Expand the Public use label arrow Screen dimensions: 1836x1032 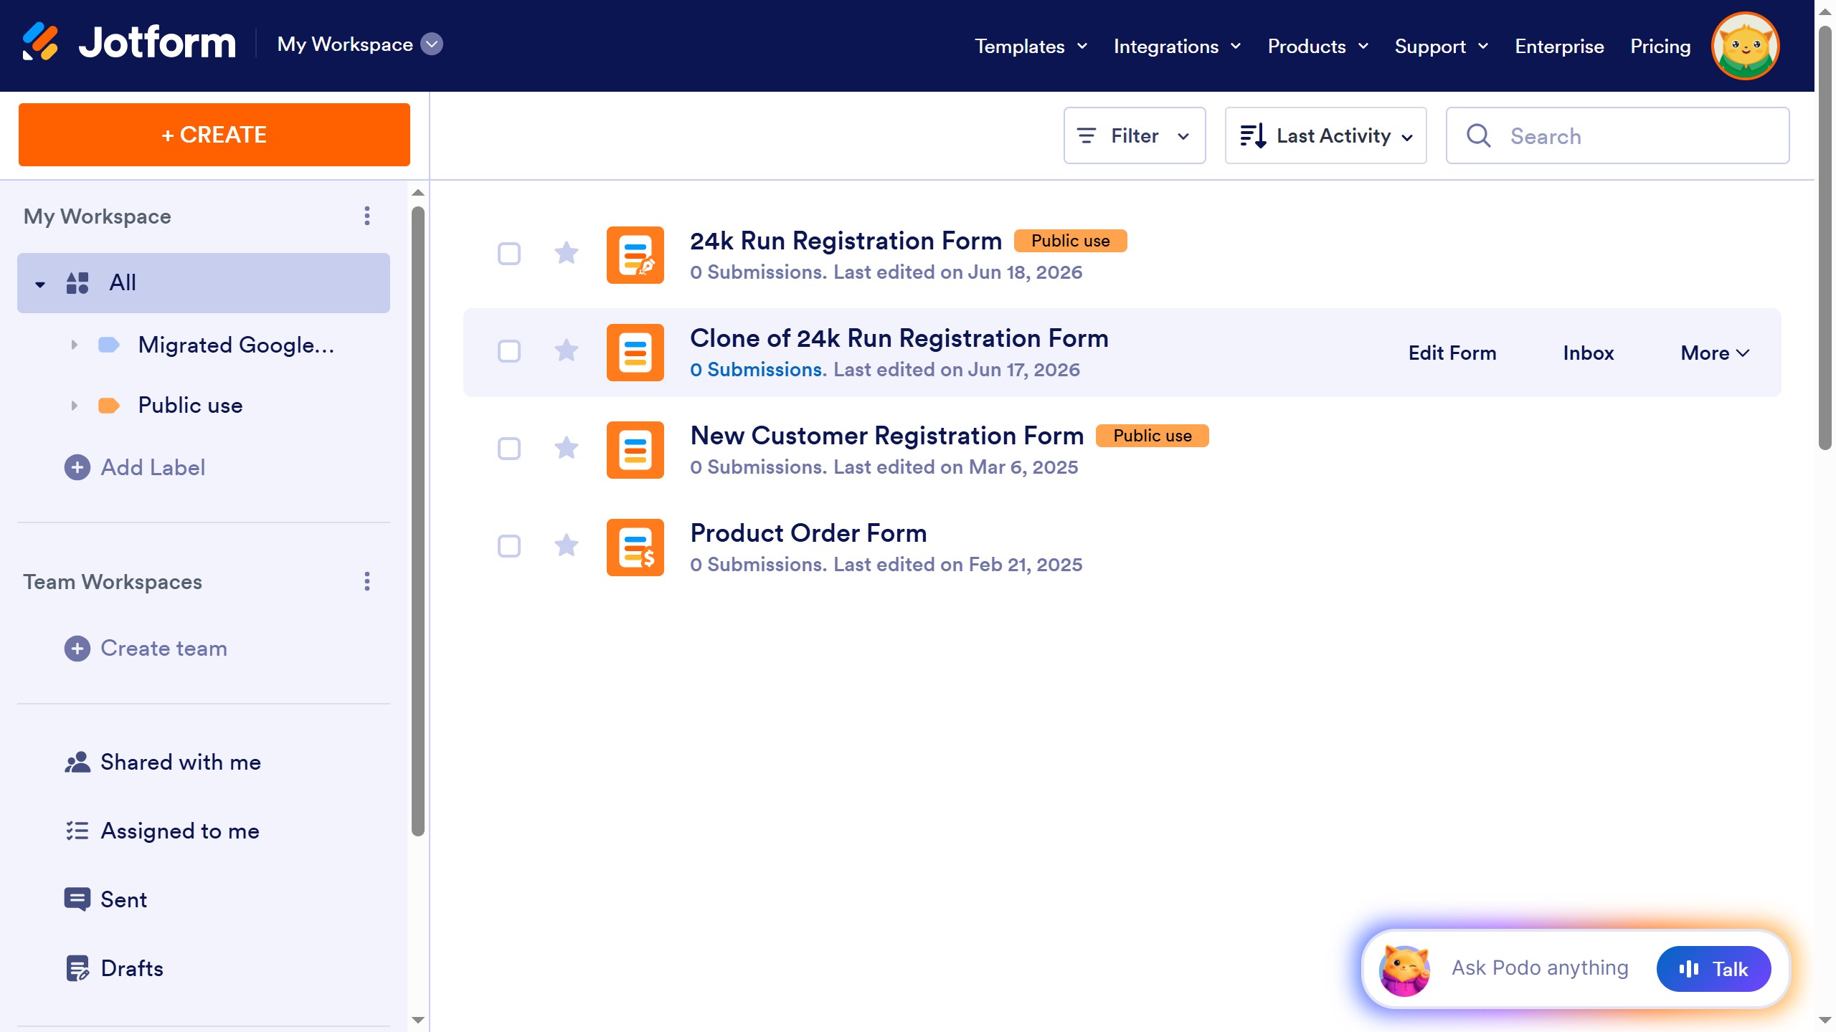pyautogui.click(x=74, y=406)
